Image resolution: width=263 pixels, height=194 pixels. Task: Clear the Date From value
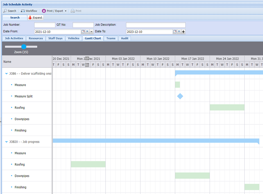coord(87,32)
